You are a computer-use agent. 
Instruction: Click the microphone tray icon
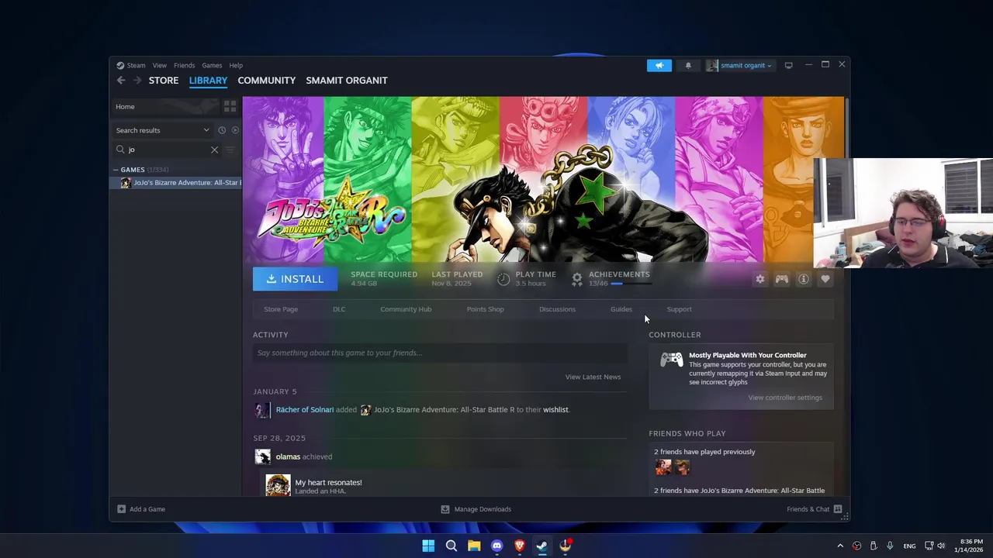[890, 546]
